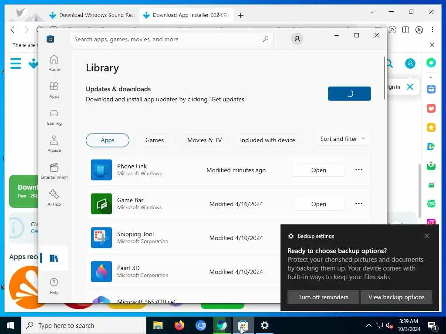The width and height of the screenshot is (446, 334).
Task: Click the muted volume icon in the system tray
Action: coord(389,325)
